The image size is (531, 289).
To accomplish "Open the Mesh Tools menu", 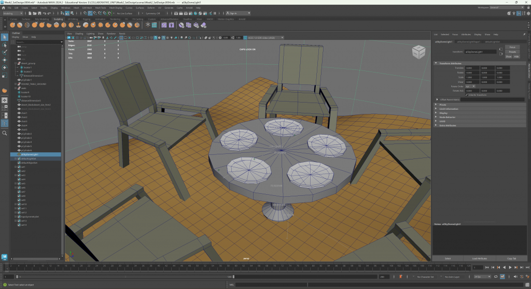I will coord(100,8).
